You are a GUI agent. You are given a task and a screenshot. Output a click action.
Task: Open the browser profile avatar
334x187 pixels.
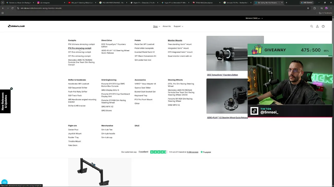click(x=326, y=8)
